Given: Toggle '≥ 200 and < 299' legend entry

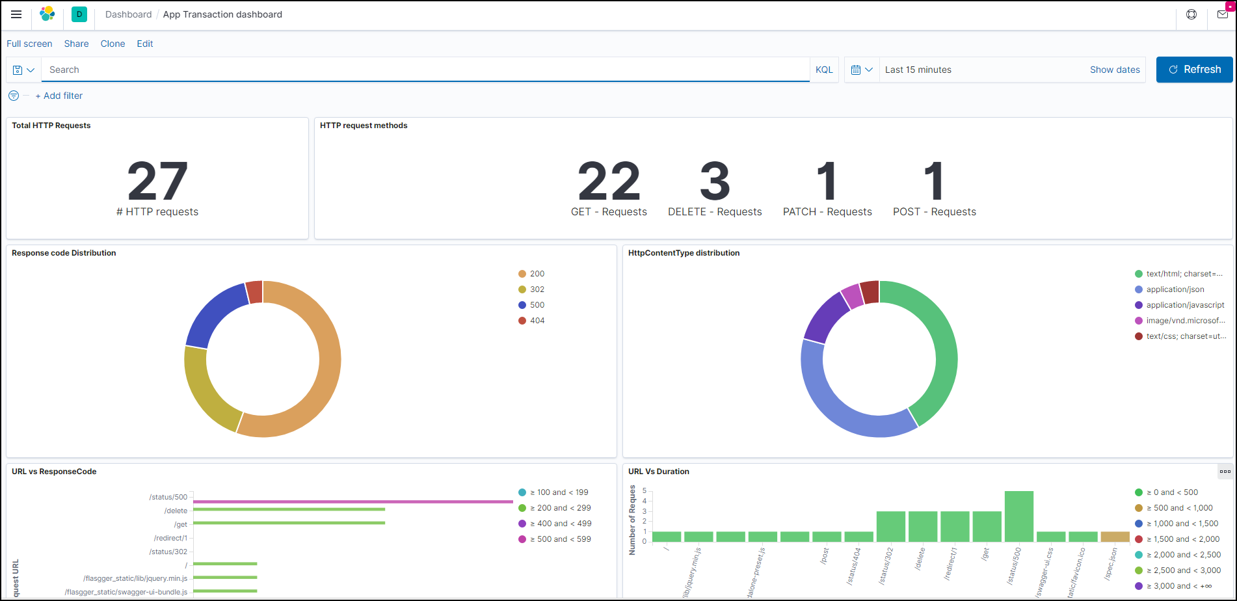Looking at the screenshot, I should pyautogui.click(x=555, y=508).
